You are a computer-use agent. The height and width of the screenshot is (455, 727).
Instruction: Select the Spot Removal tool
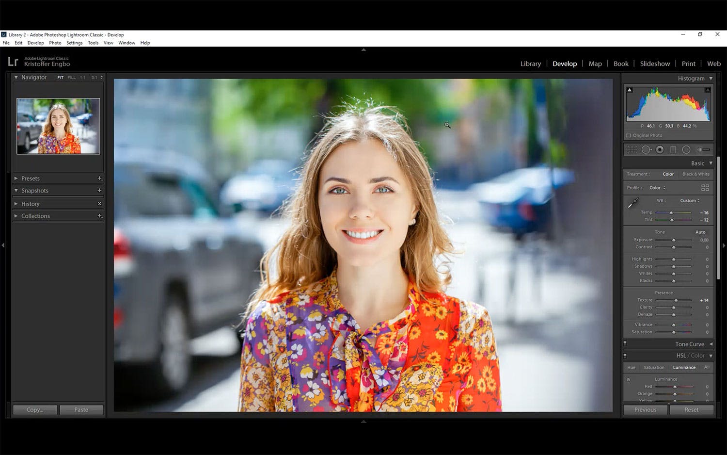[647, 150]
